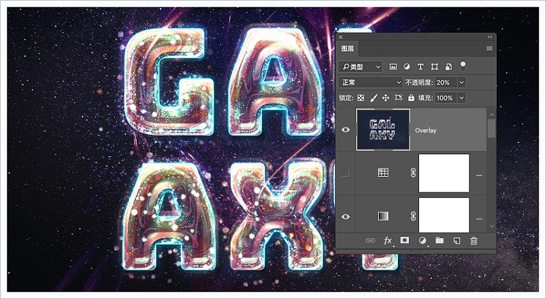The height and width of the screenshot is (299, 546).
Task: Click the lock transparent pixels icon
Action: click(x=361, y=98)
